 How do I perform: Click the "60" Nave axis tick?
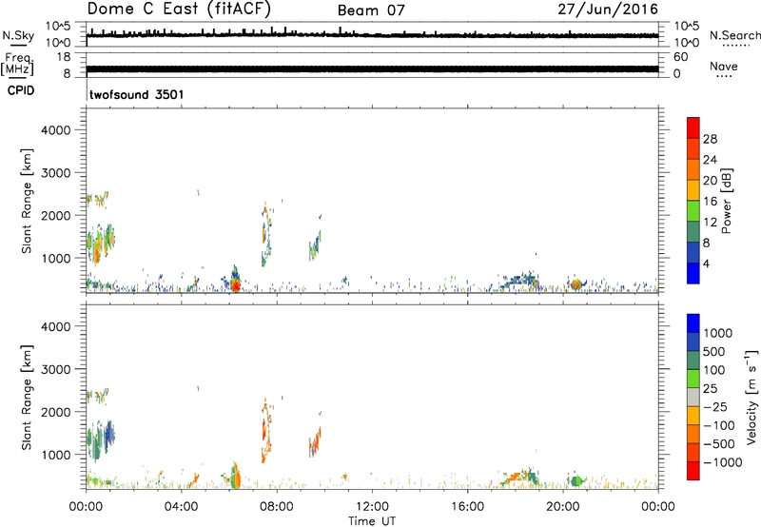coord(680,57)
